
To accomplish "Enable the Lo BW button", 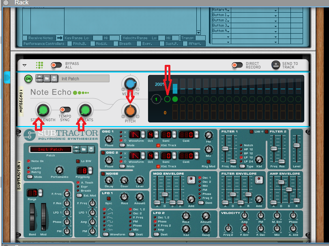I will click(77, 161).
